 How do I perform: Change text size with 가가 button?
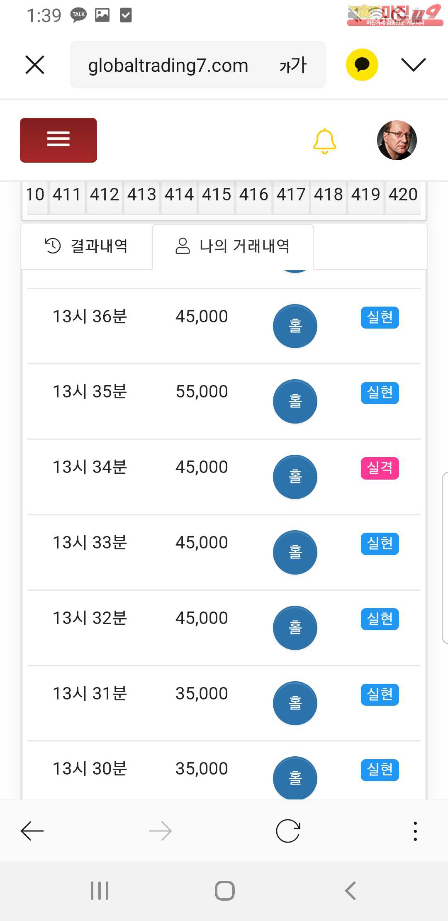293,65
